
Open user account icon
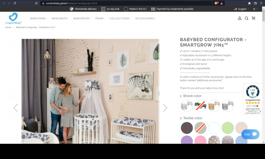point(239,18)
